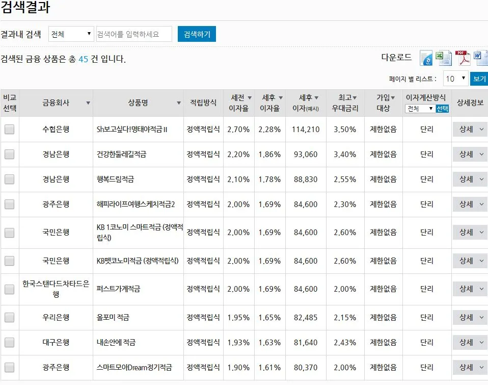The width and height of the screenshot is (488, 385).
Task: Check the 해피라이프여행스케치적금2 compare checkbox
Action: 9,204
